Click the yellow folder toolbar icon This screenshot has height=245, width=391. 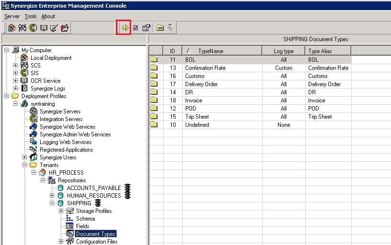(x=160, y=28)
